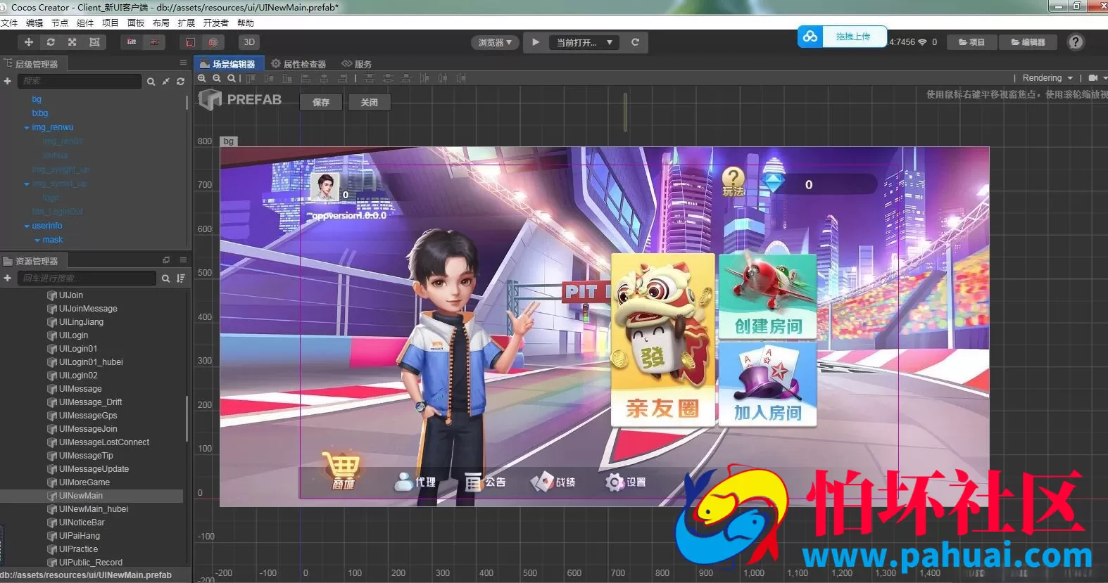Select the rect transform tool

(x=94, y=42)
